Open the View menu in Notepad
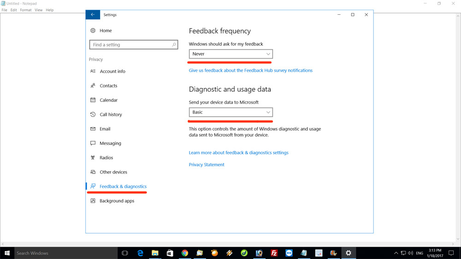 point(39,10)
